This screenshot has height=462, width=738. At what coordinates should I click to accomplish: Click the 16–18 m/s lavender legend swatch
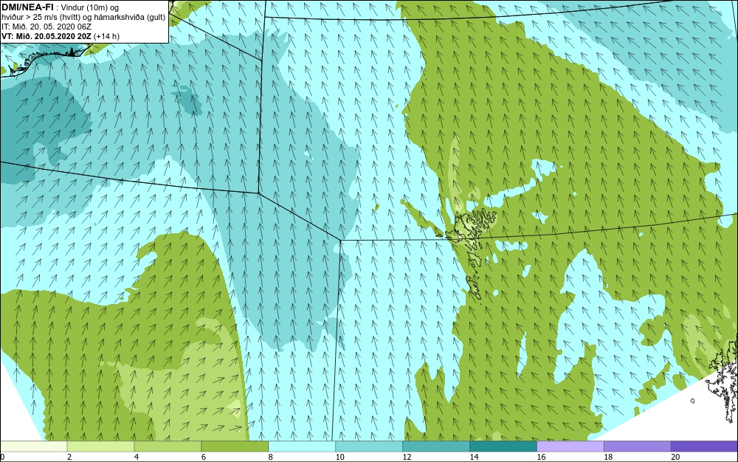tap(570, 446)
